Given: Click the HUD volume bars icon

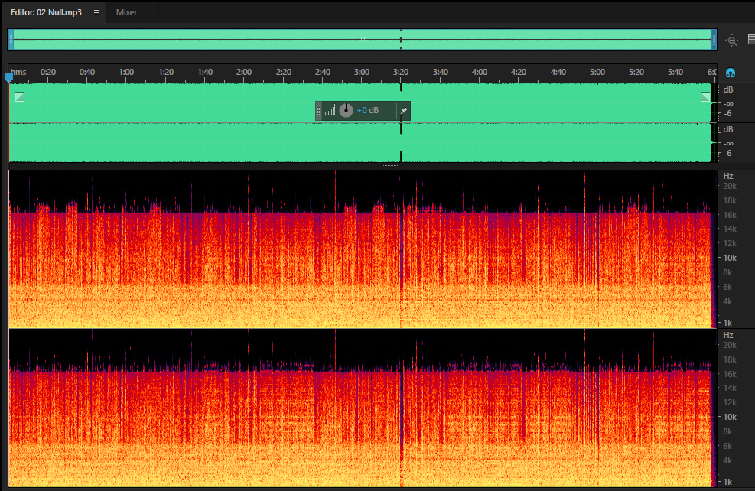Looking at the screenshot, I should tap(330, 111).
